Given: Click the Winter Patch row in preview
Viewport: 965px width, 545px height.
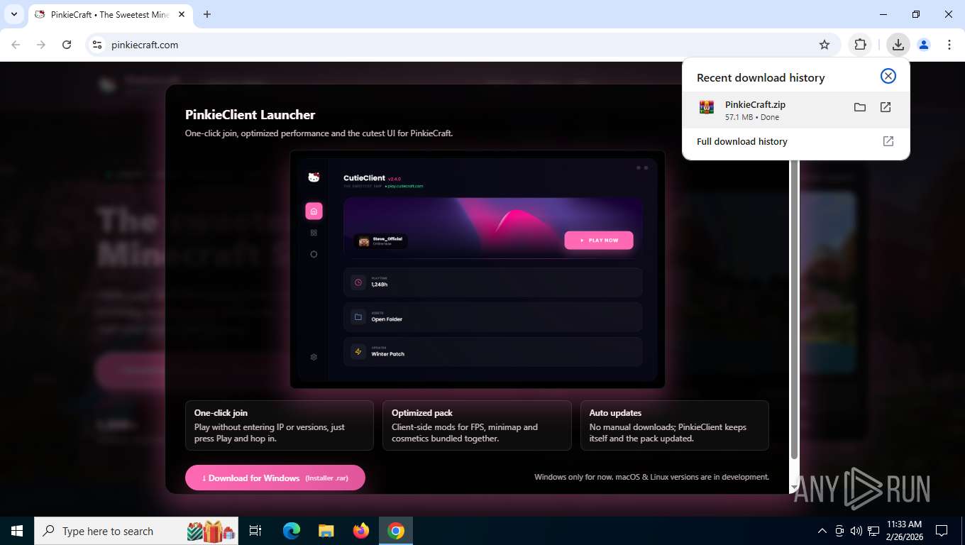Looking at the screenshot, I should [x=492, y=352].
